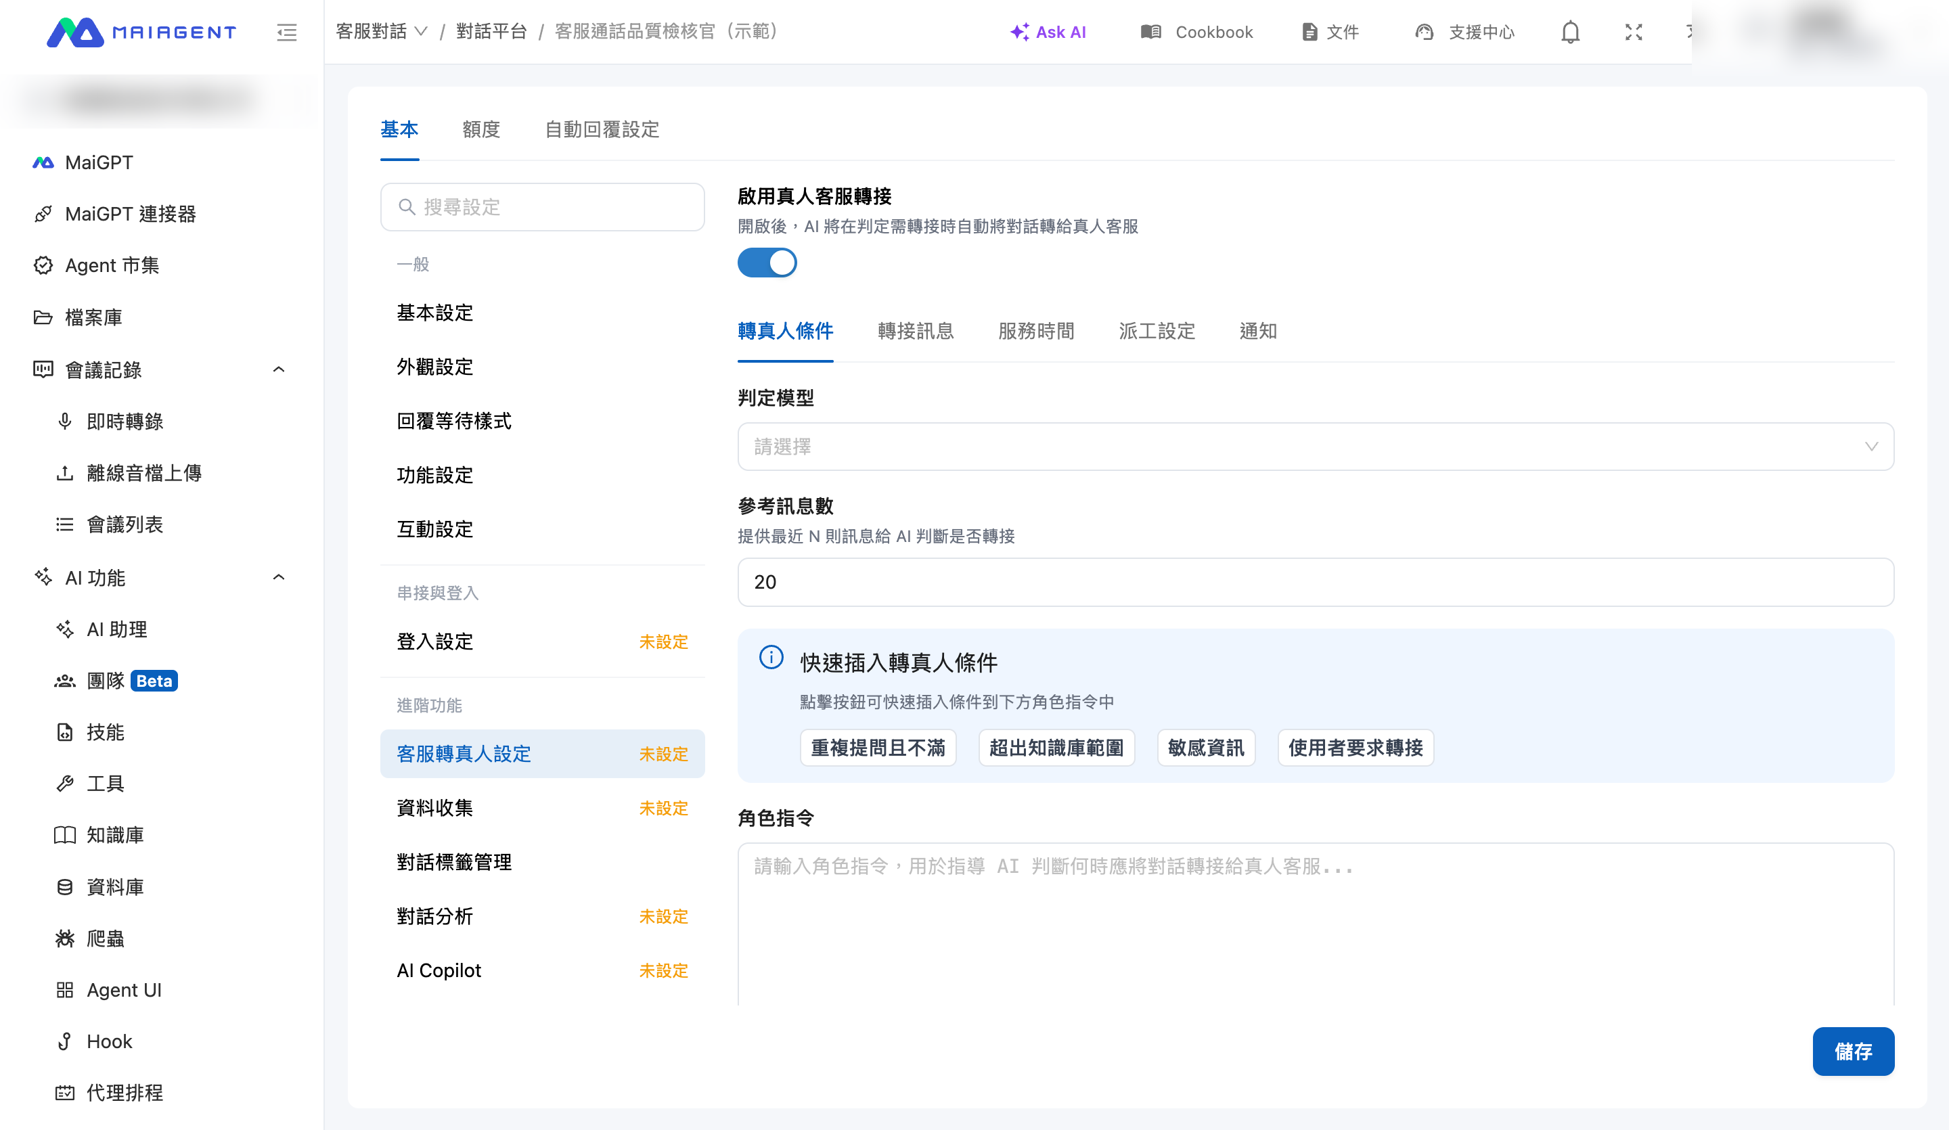Collapse AI 功能 sidebar group
The height and width of the screenshot is (1130, 1949).
coord(279,578)
